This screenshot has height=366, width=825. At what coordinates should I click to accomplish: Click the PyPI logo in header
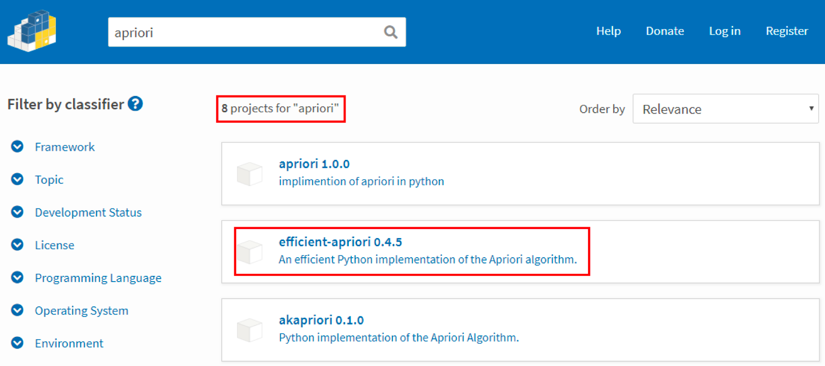[32, 31]
